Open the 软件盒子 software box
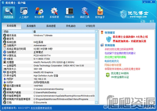157x111 pixels. tap(100, 13)
